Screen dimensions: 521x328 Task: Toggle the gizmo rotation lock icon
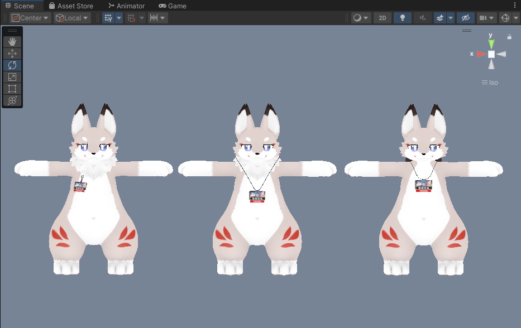[509, 37]
